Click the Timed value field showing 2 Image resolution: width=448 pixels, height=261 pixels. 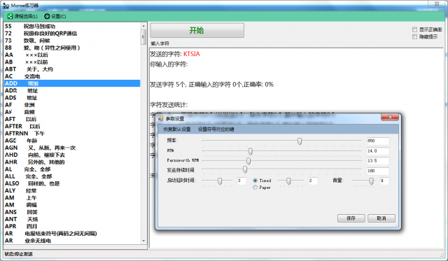click(x=313, y=181)
